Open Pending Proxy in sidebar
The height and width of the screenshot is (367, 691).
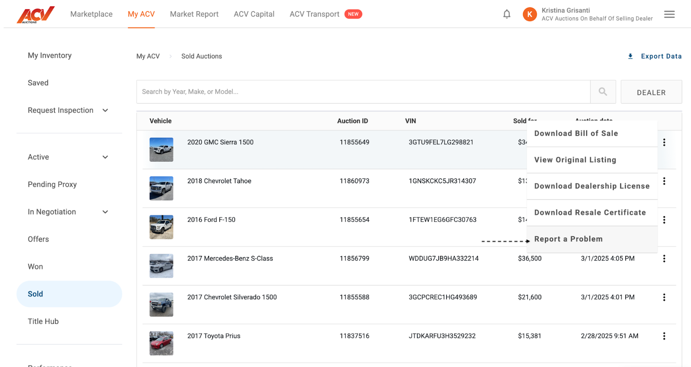52,184
